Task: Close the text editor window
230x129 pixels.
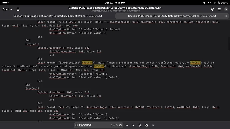Action: click(226, 9)
